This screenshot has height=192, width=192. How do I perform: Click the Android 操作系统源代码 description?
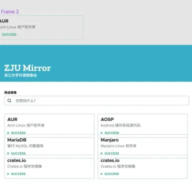pos(120,125)
